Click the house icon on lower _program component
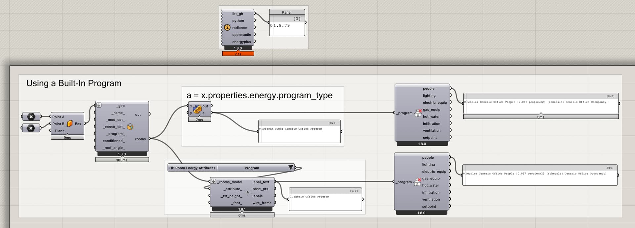This screenshot has height=228, width=635. [x=417, y=182]
